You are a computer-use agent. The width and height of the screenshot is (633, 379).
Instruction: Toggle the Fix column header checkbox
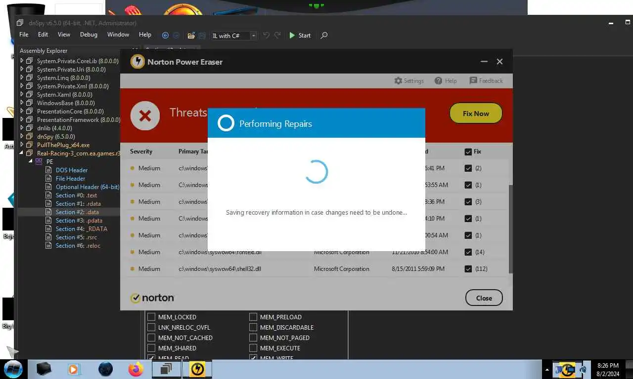click(x=468, y=152)
